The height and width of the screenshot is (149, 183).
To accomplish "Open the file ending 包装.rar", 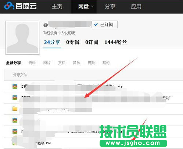I will 43,143.
